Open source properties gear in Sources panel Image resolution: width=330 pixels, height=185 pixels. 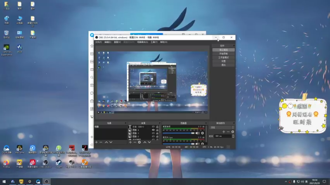click(x=139, y=142)
